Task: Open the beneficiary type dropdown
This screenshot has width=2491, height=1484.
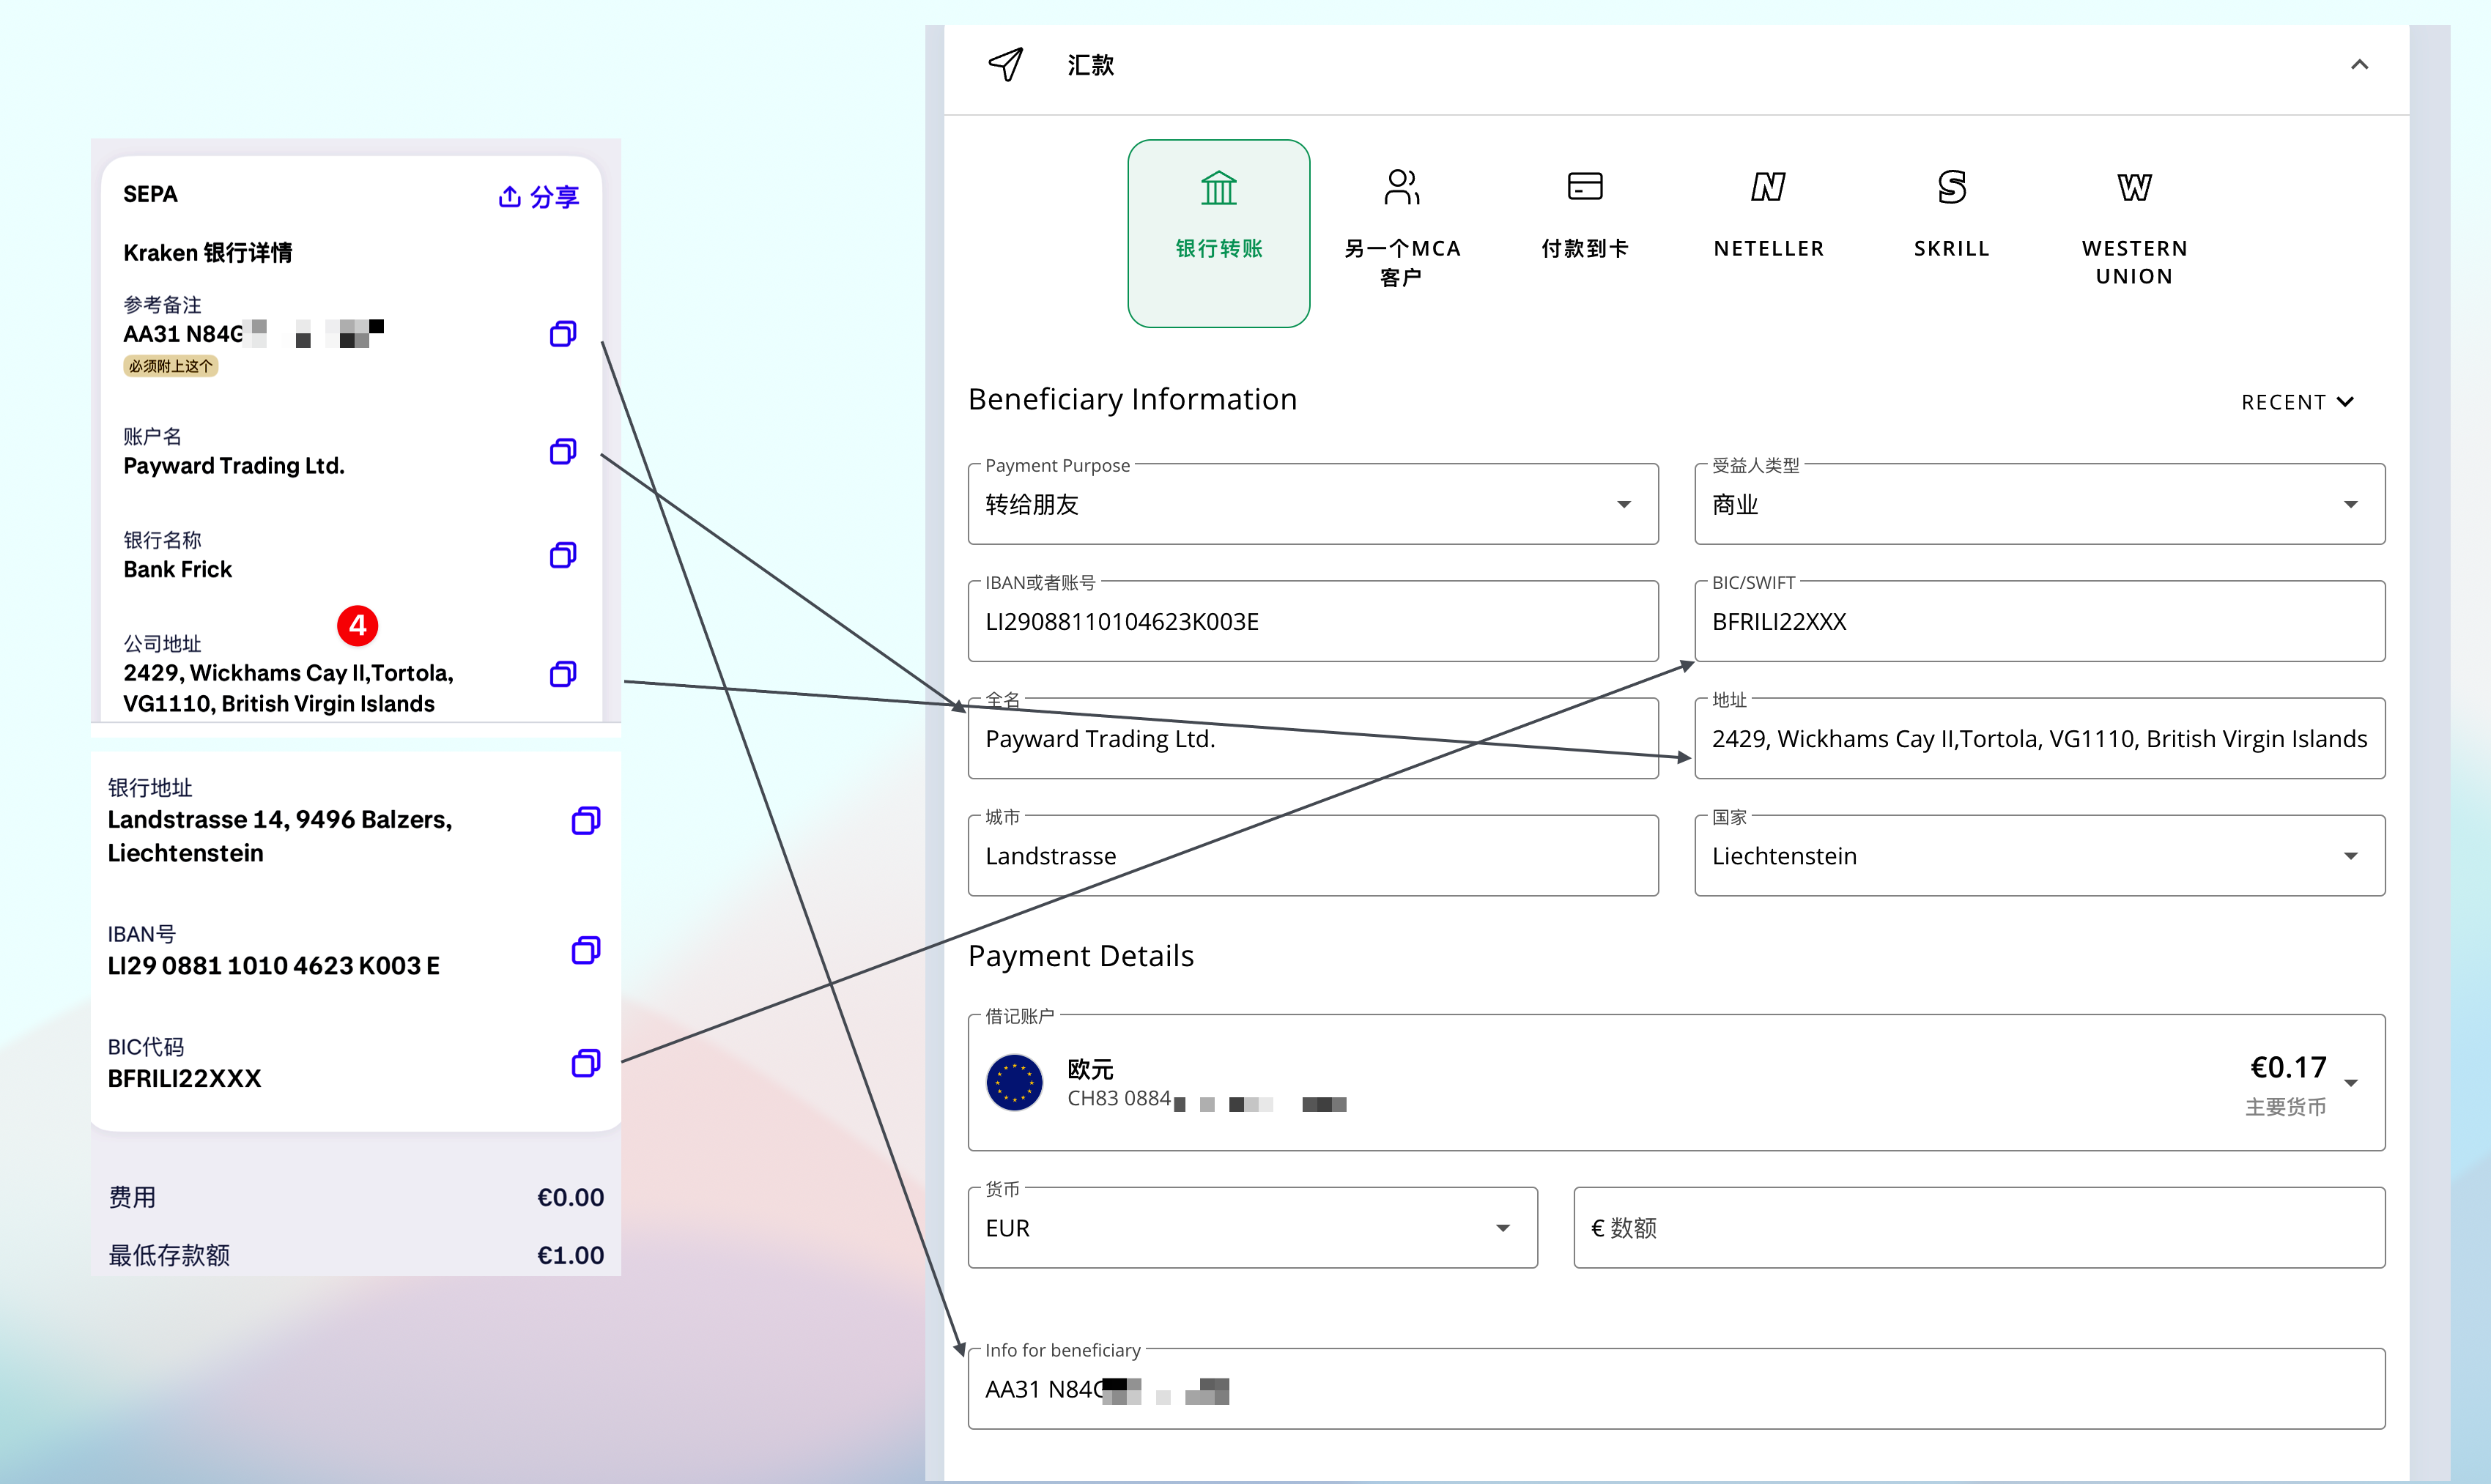Action: 2038,504
